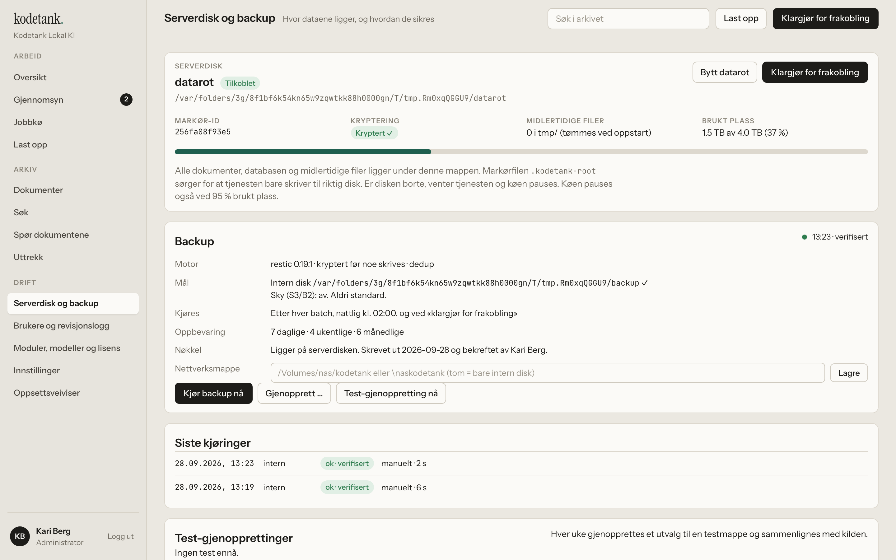Select the datarot folder path text
Image resolution: width=896 pixels, height=560 pixels.
pos(340,98)
